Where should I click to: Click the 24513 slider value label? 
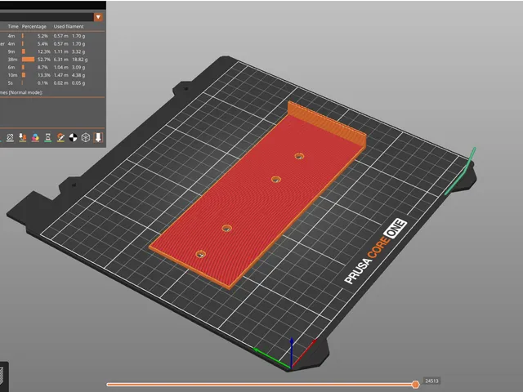pos(431,381)
